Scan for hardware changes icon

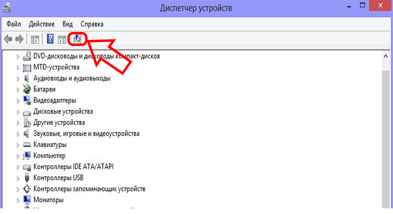77,39
